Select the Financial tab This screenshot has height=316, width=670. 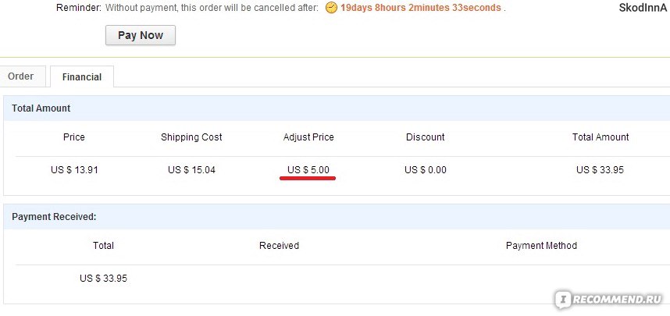82,77
